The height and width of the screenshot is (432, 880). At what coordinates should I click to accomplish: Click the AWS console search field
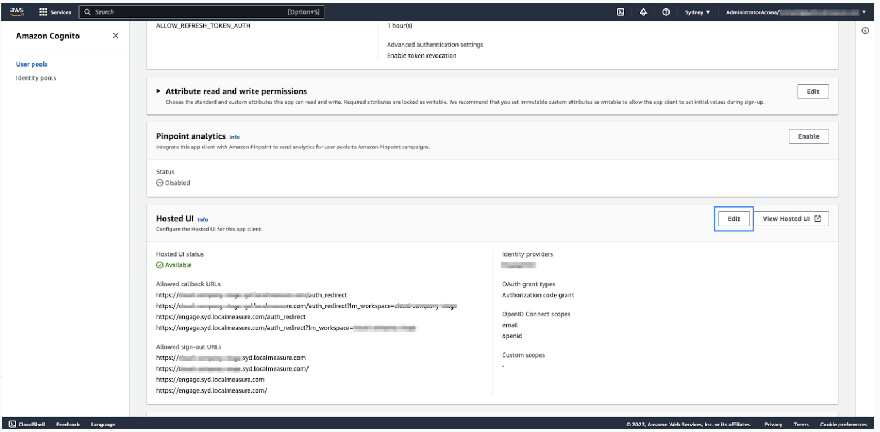point(201,12)
